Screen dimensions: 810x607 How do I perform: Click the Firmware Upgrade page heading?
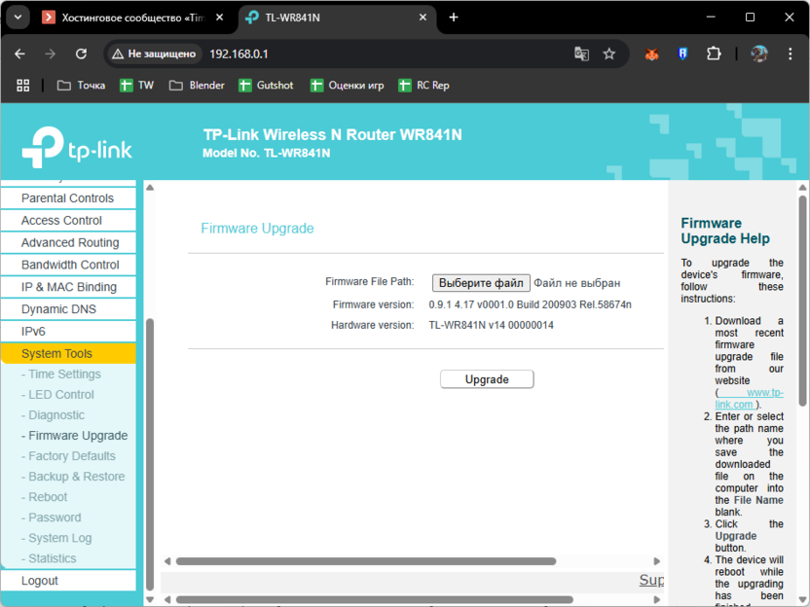[257, 229]
